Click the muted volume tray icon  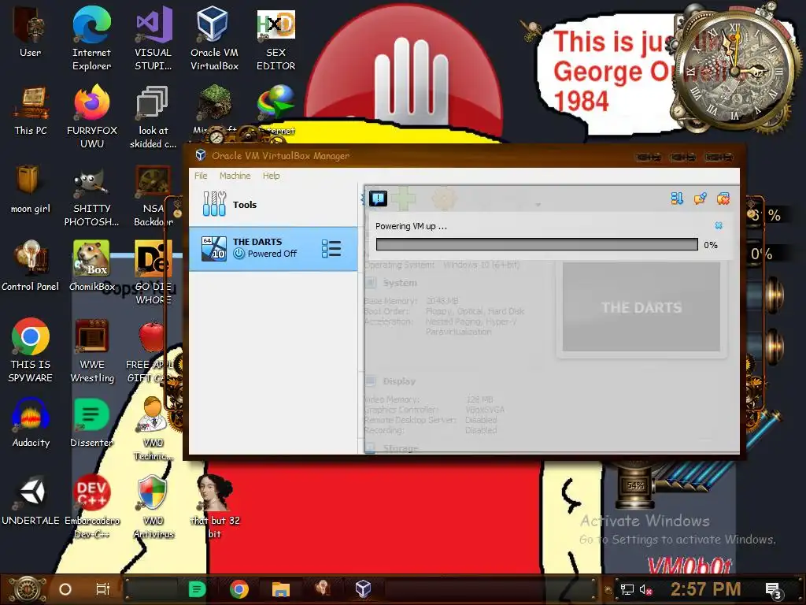click(646, 589)
